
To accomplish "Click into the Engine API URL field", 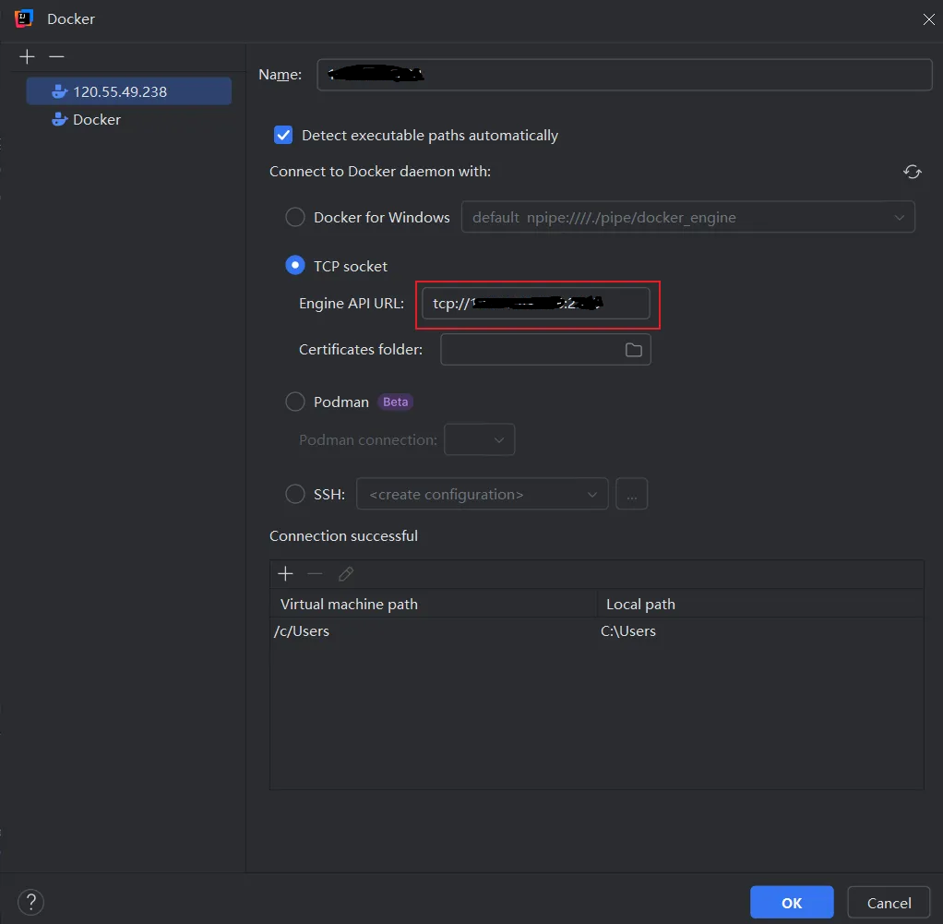I will coord(535,304).
